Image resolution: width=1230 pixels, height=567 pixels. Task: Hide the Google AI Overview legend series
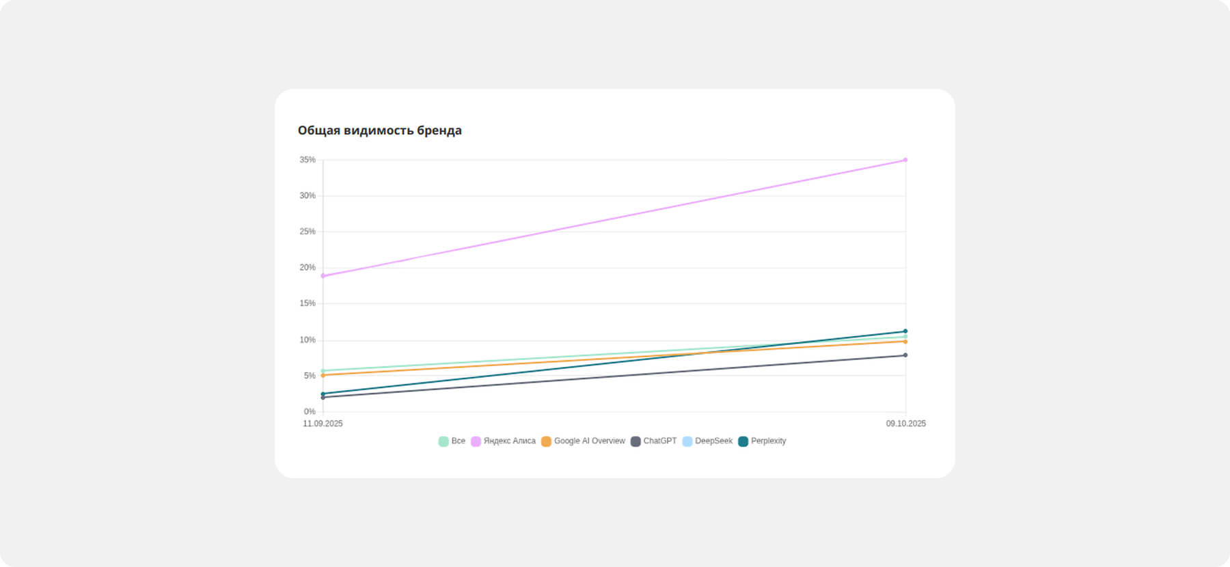(589, 441)
